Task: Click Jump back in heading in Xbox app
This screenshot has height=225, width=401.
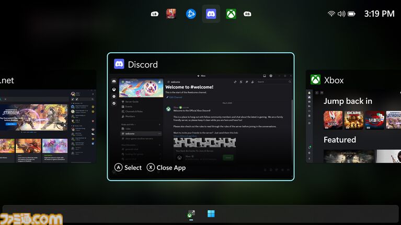Action: [348, 101]
